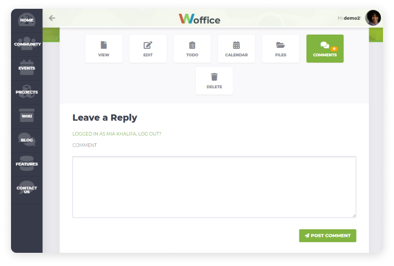Screen dimensions: 394x266
Task: Switch to the Edit tab
Action: click(x=148, y=49)
